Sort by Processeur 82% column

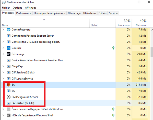[124, 23]
